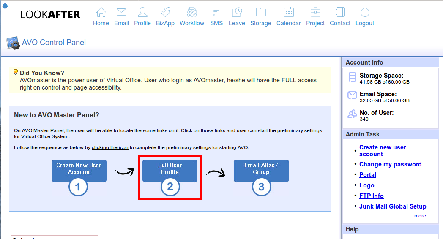Open the Profile person icon
The height and width of the screenshot is (239, 443).
[142, 12]
